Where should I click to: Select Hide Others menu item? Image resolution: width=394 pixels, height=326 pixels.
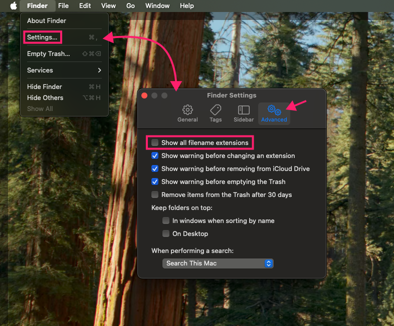(64, 97)
